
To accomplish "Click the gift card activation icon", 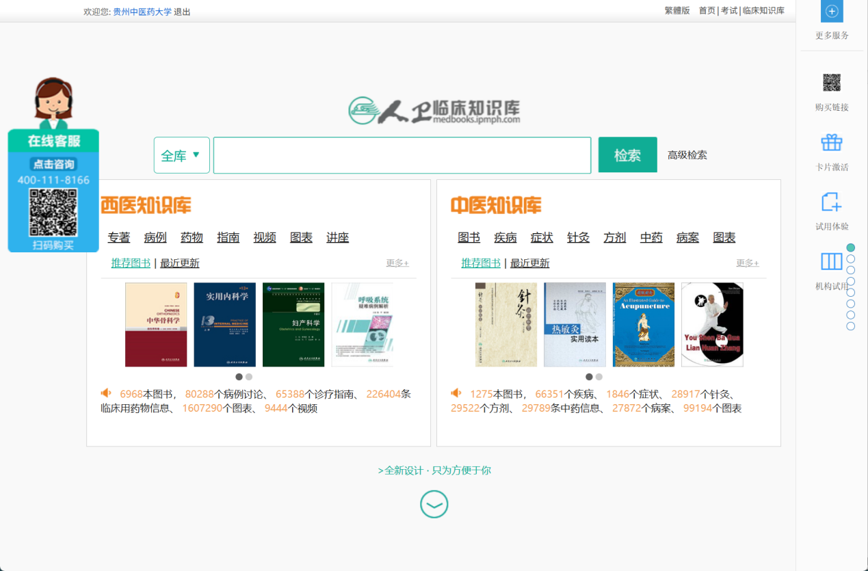I will 832,143.
